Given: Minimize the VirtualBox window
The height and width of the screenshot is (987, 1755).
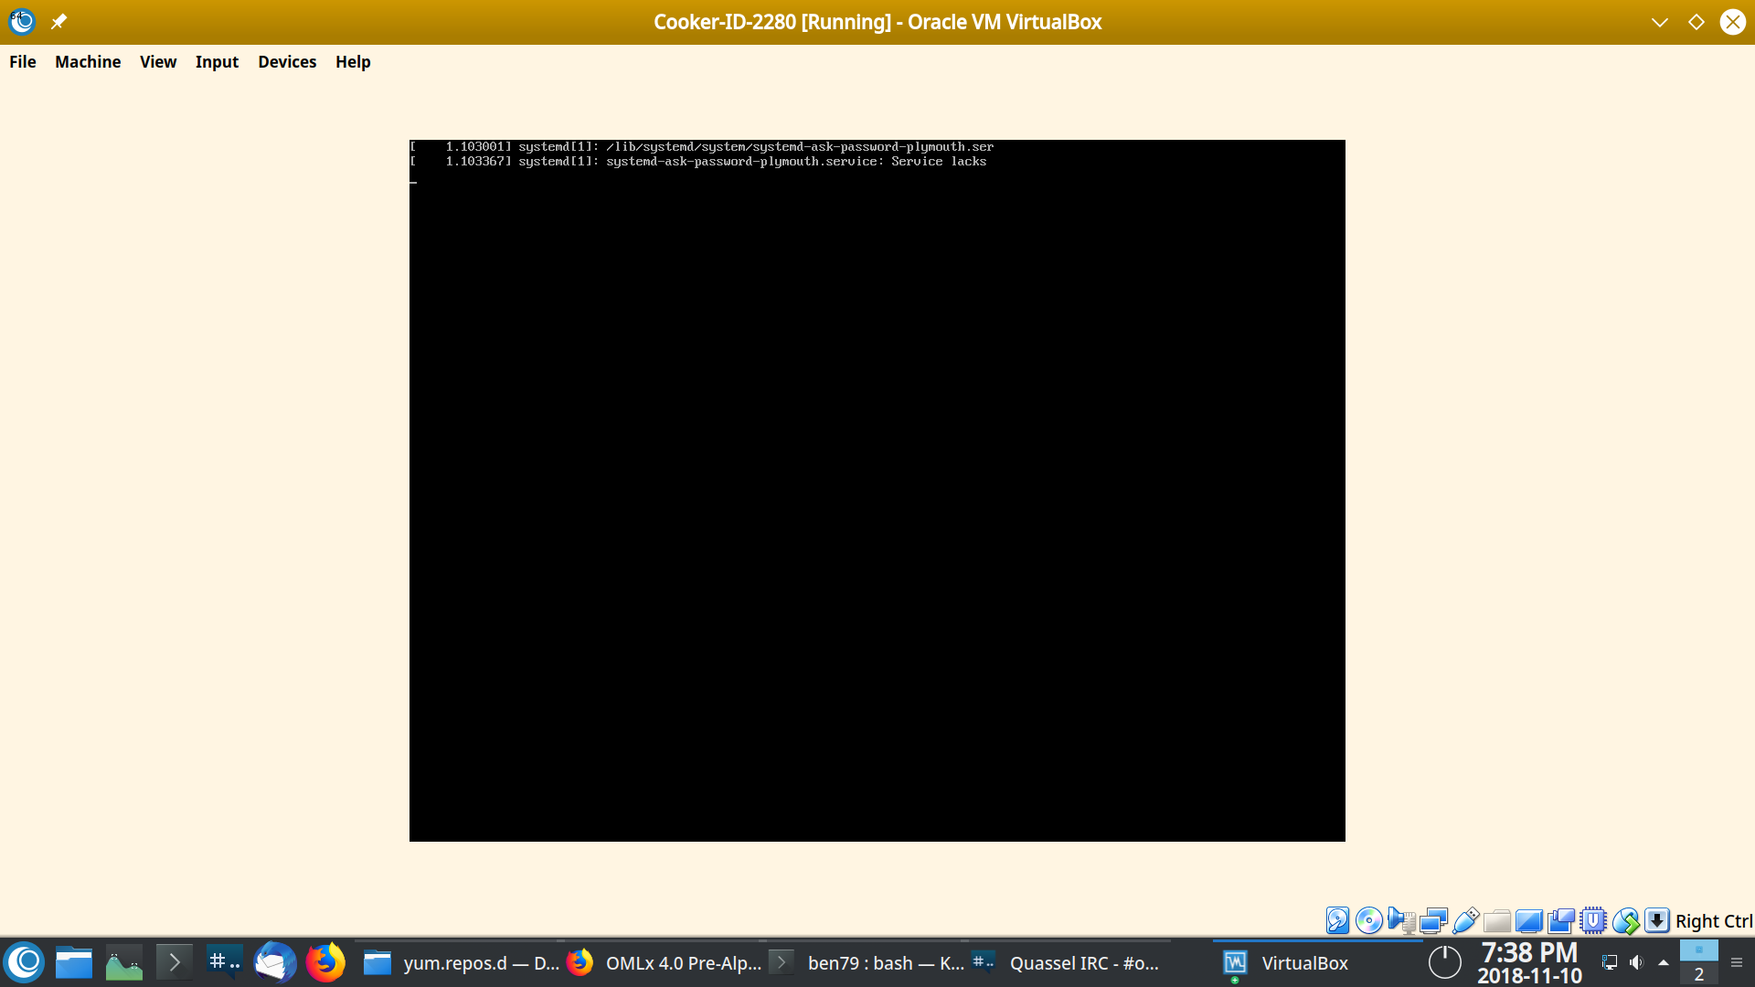Looking at the screenshot, I should 1660,22.
